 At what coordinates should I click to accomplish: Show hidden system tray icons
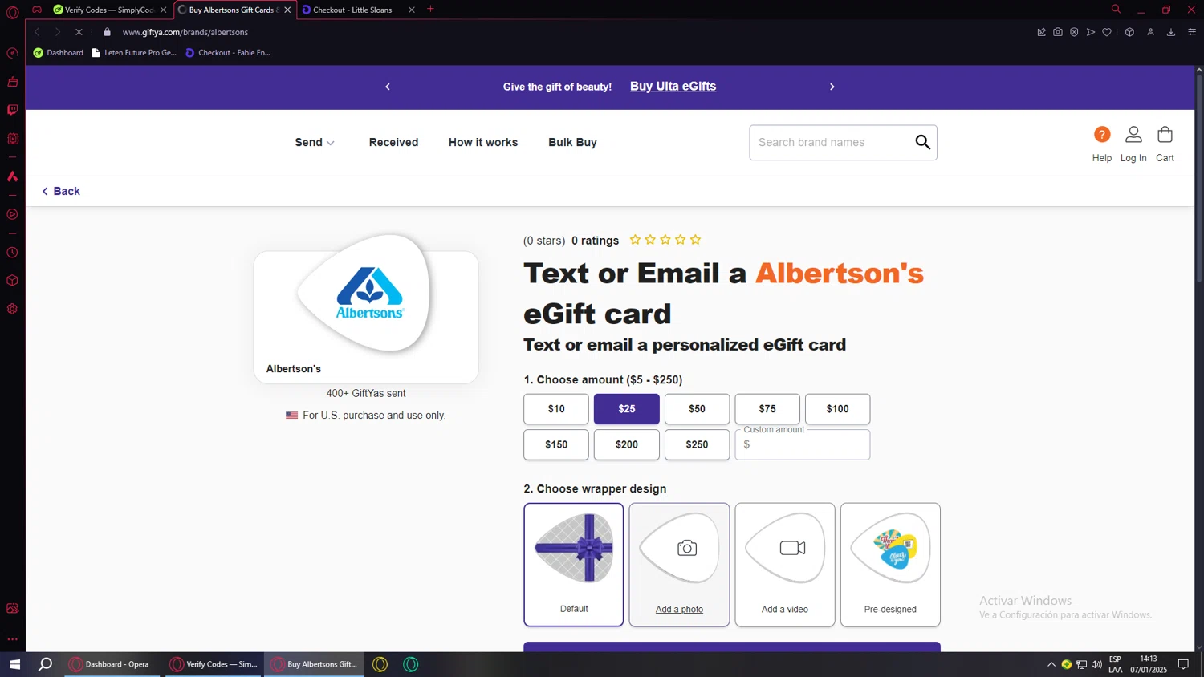(x=1051, y=664)
